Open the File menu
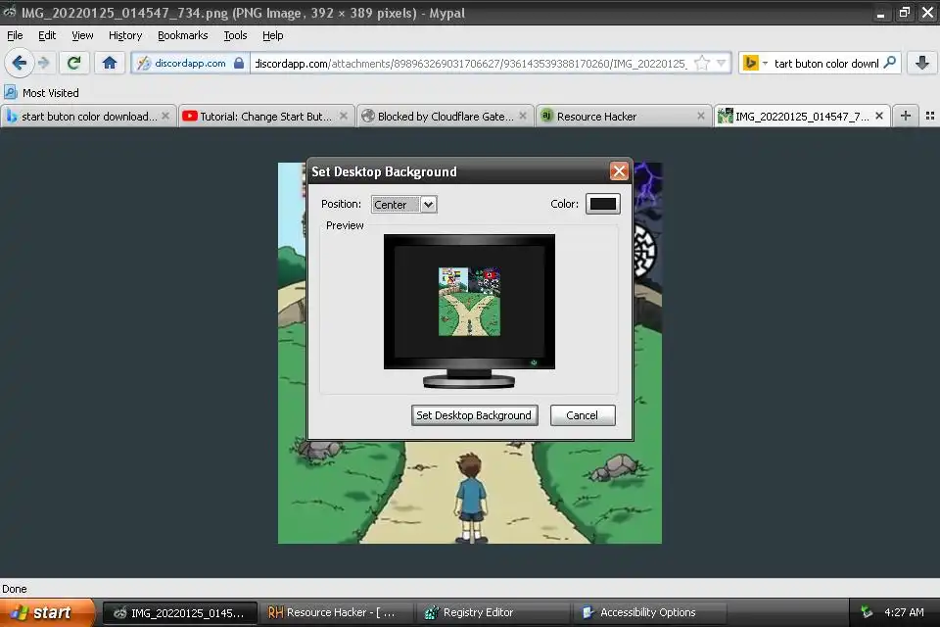Screen dimensions: 940x627 15,35
